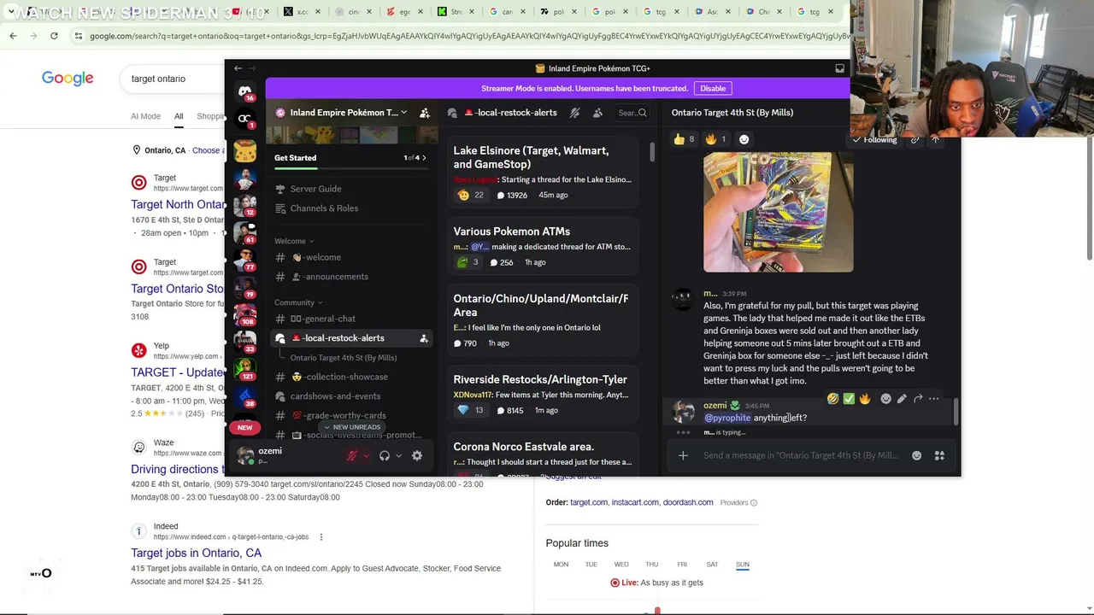This screenshot has width=1094, height=615.
Task: Add a reaction beside the fire reaction
Action: coord(744,139)
